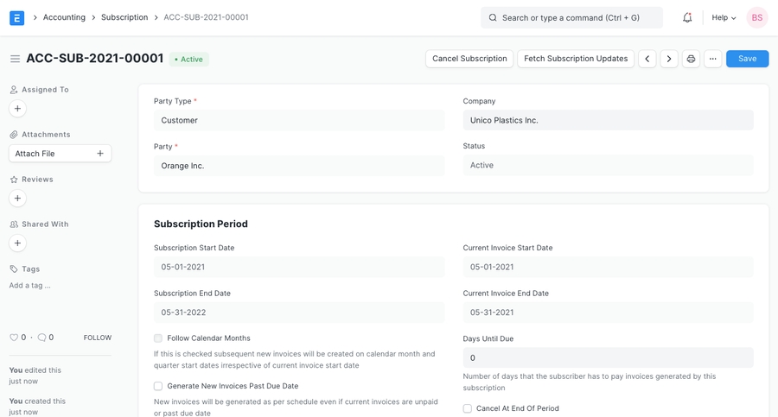The width and height of the screenshot is (778, 417).
Task: Go to the next document arrow
Action: click(669, 59)
